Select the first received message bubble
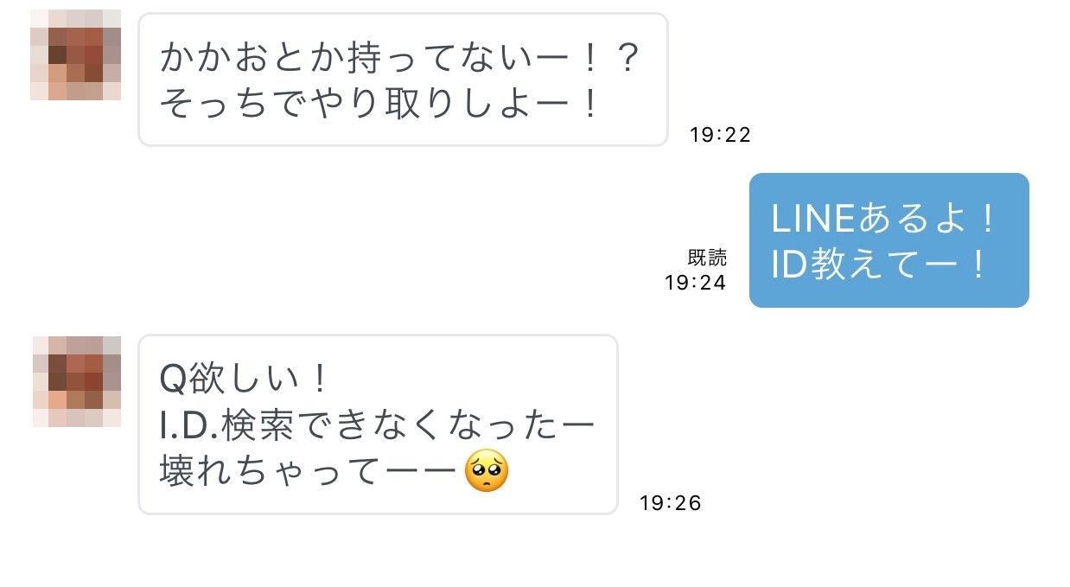Screen dimensions: 1070x587 (403, 80)
